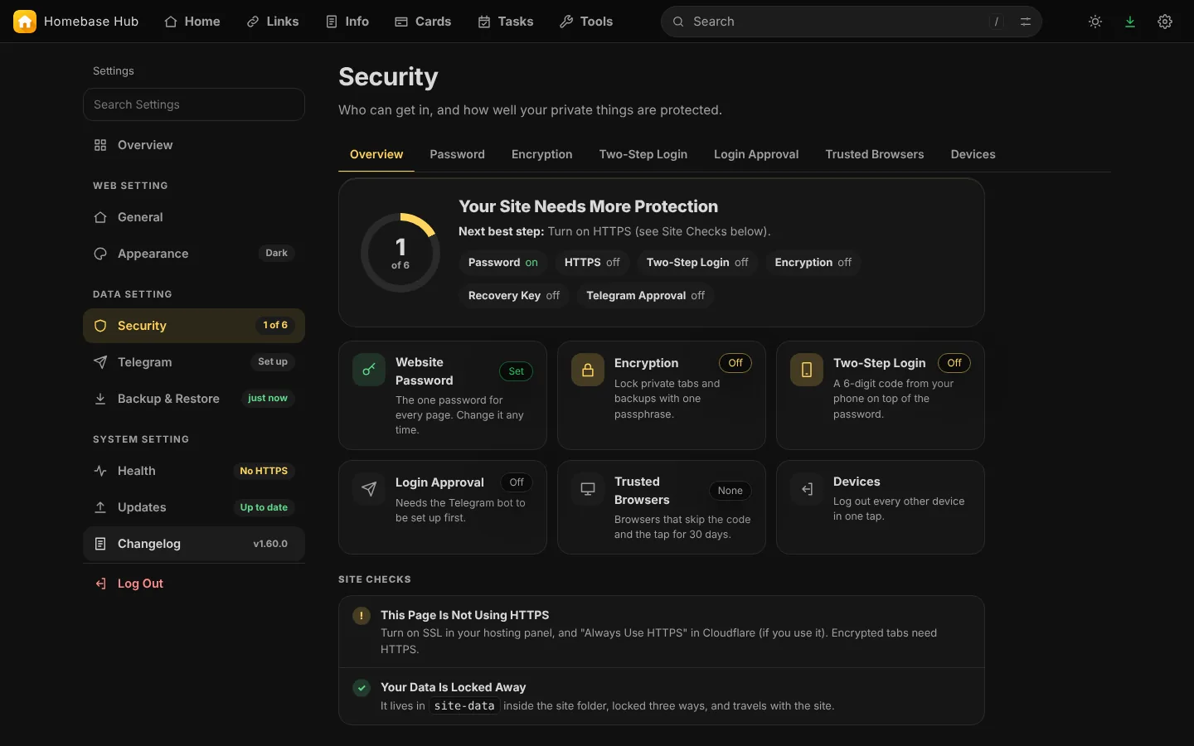Image resolution: width=1194 pixels, height=746 pixels.
Task: Click the HTTPS off status chip
Action: (x=592, y=263)
